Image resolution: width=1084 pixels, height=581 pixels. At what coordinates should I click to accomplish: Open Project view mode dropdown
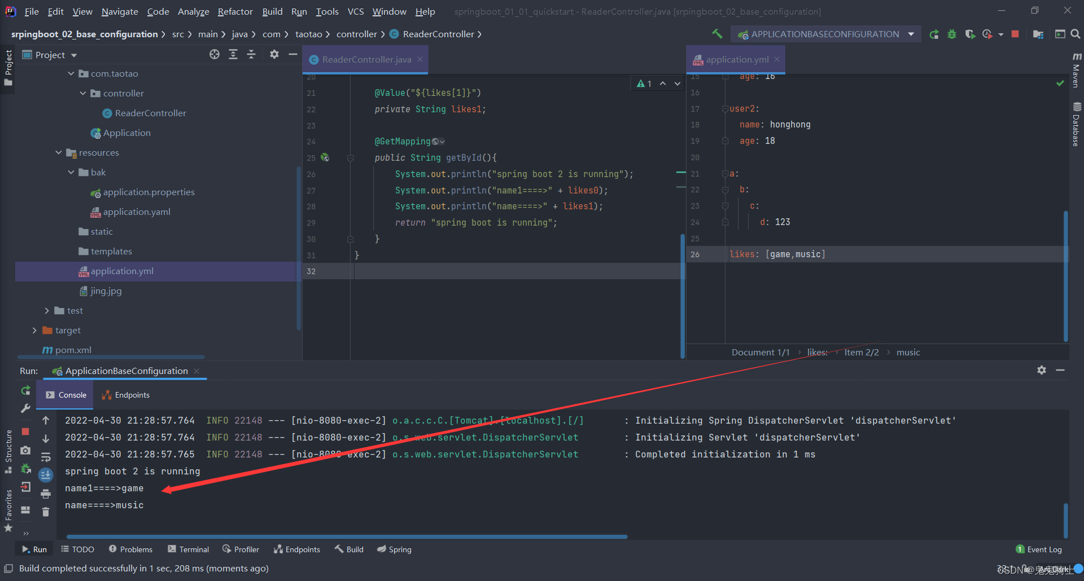point(74,55)
